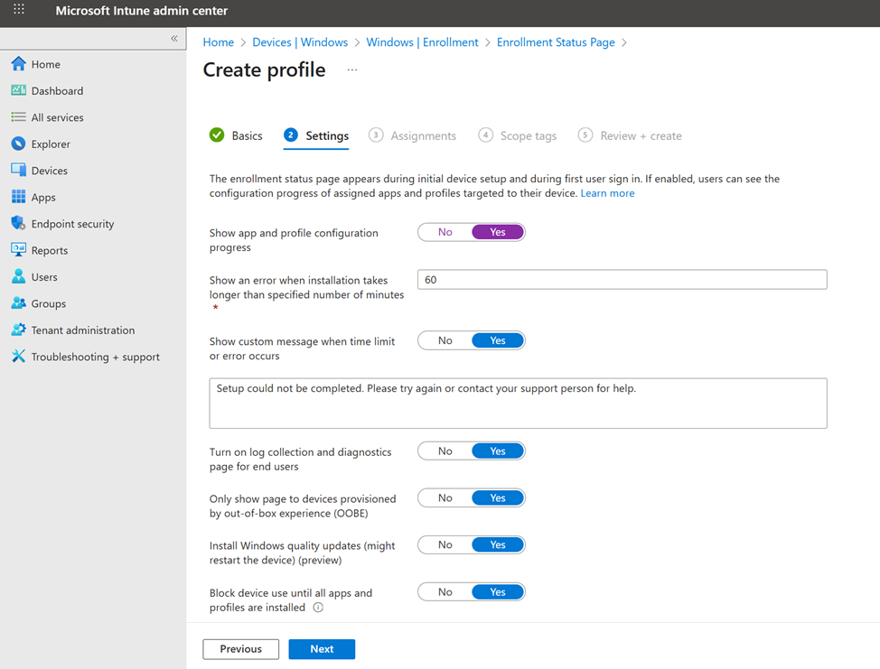Open the Dashboard from the sidebar
This screenshot has height=669, width=880.
click(x=56, y=90)
